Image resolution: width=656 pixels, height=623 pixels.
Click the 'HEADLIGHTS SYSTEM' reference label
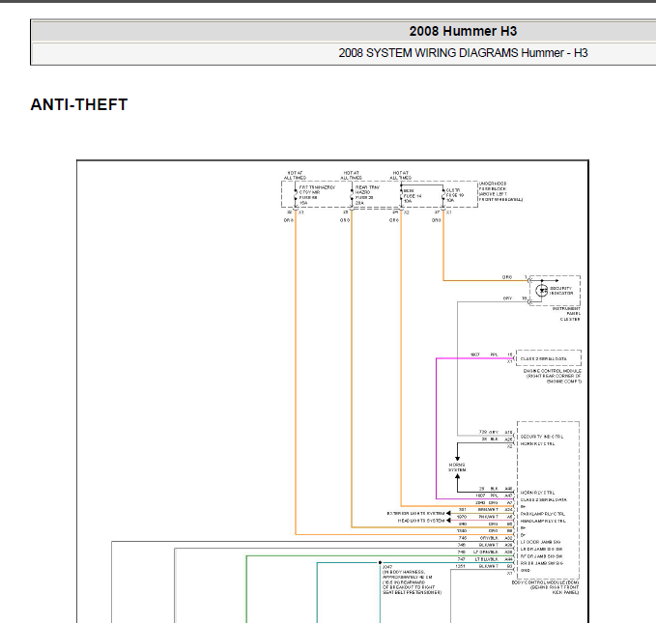[421, 521]
